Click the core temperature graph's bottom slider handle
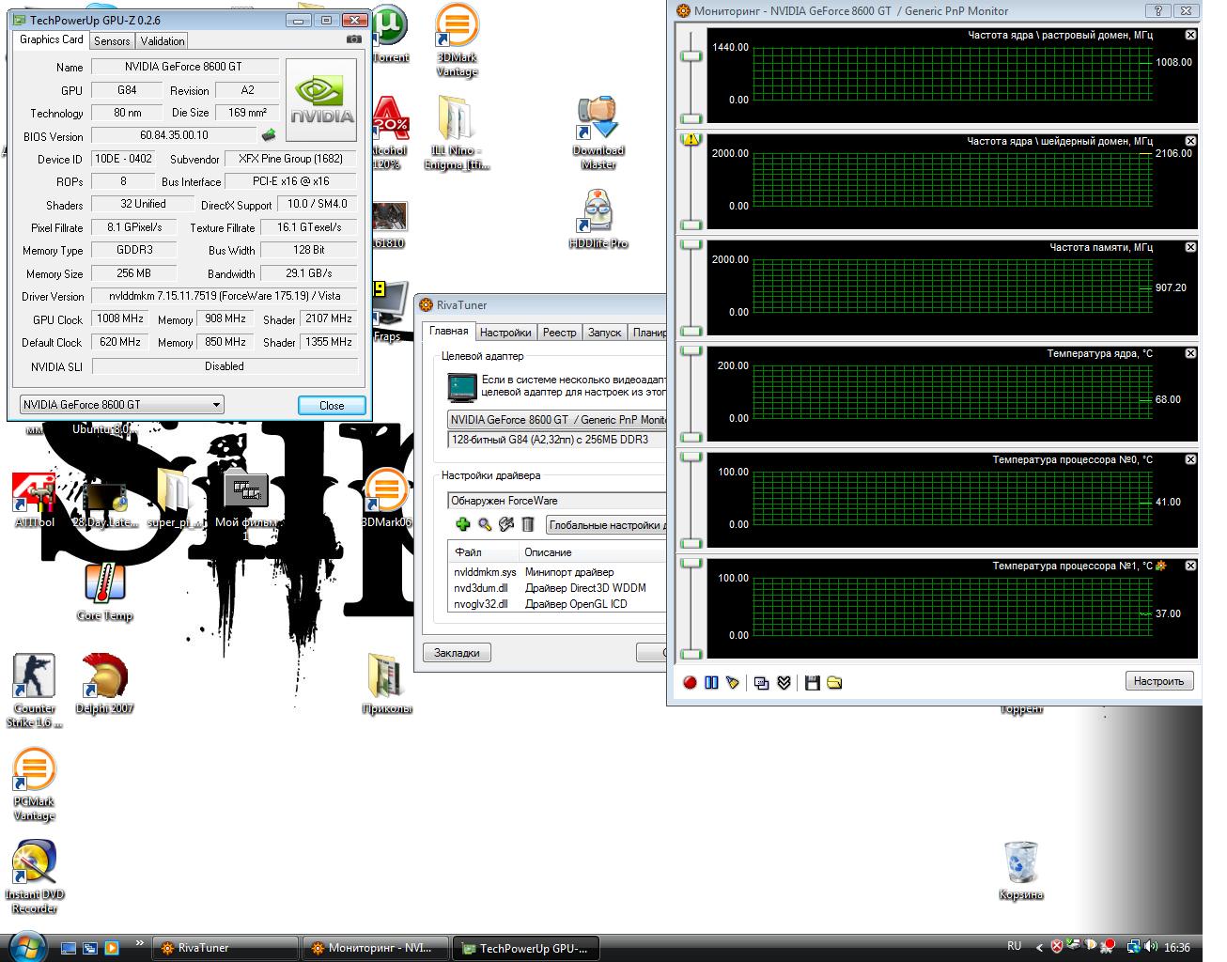 pyautogui.click(x=691, y=437)
